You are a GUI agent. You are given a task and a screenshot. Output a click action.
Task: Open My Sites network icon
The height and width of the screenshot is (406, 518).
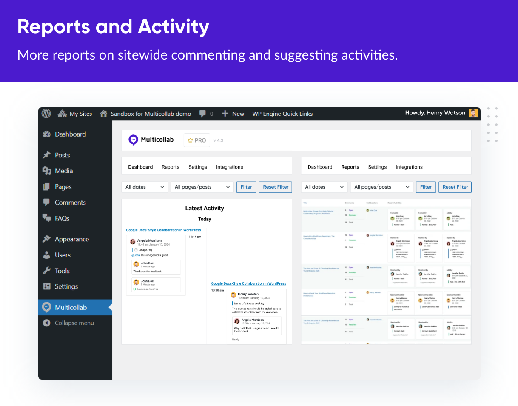point(62,114)
